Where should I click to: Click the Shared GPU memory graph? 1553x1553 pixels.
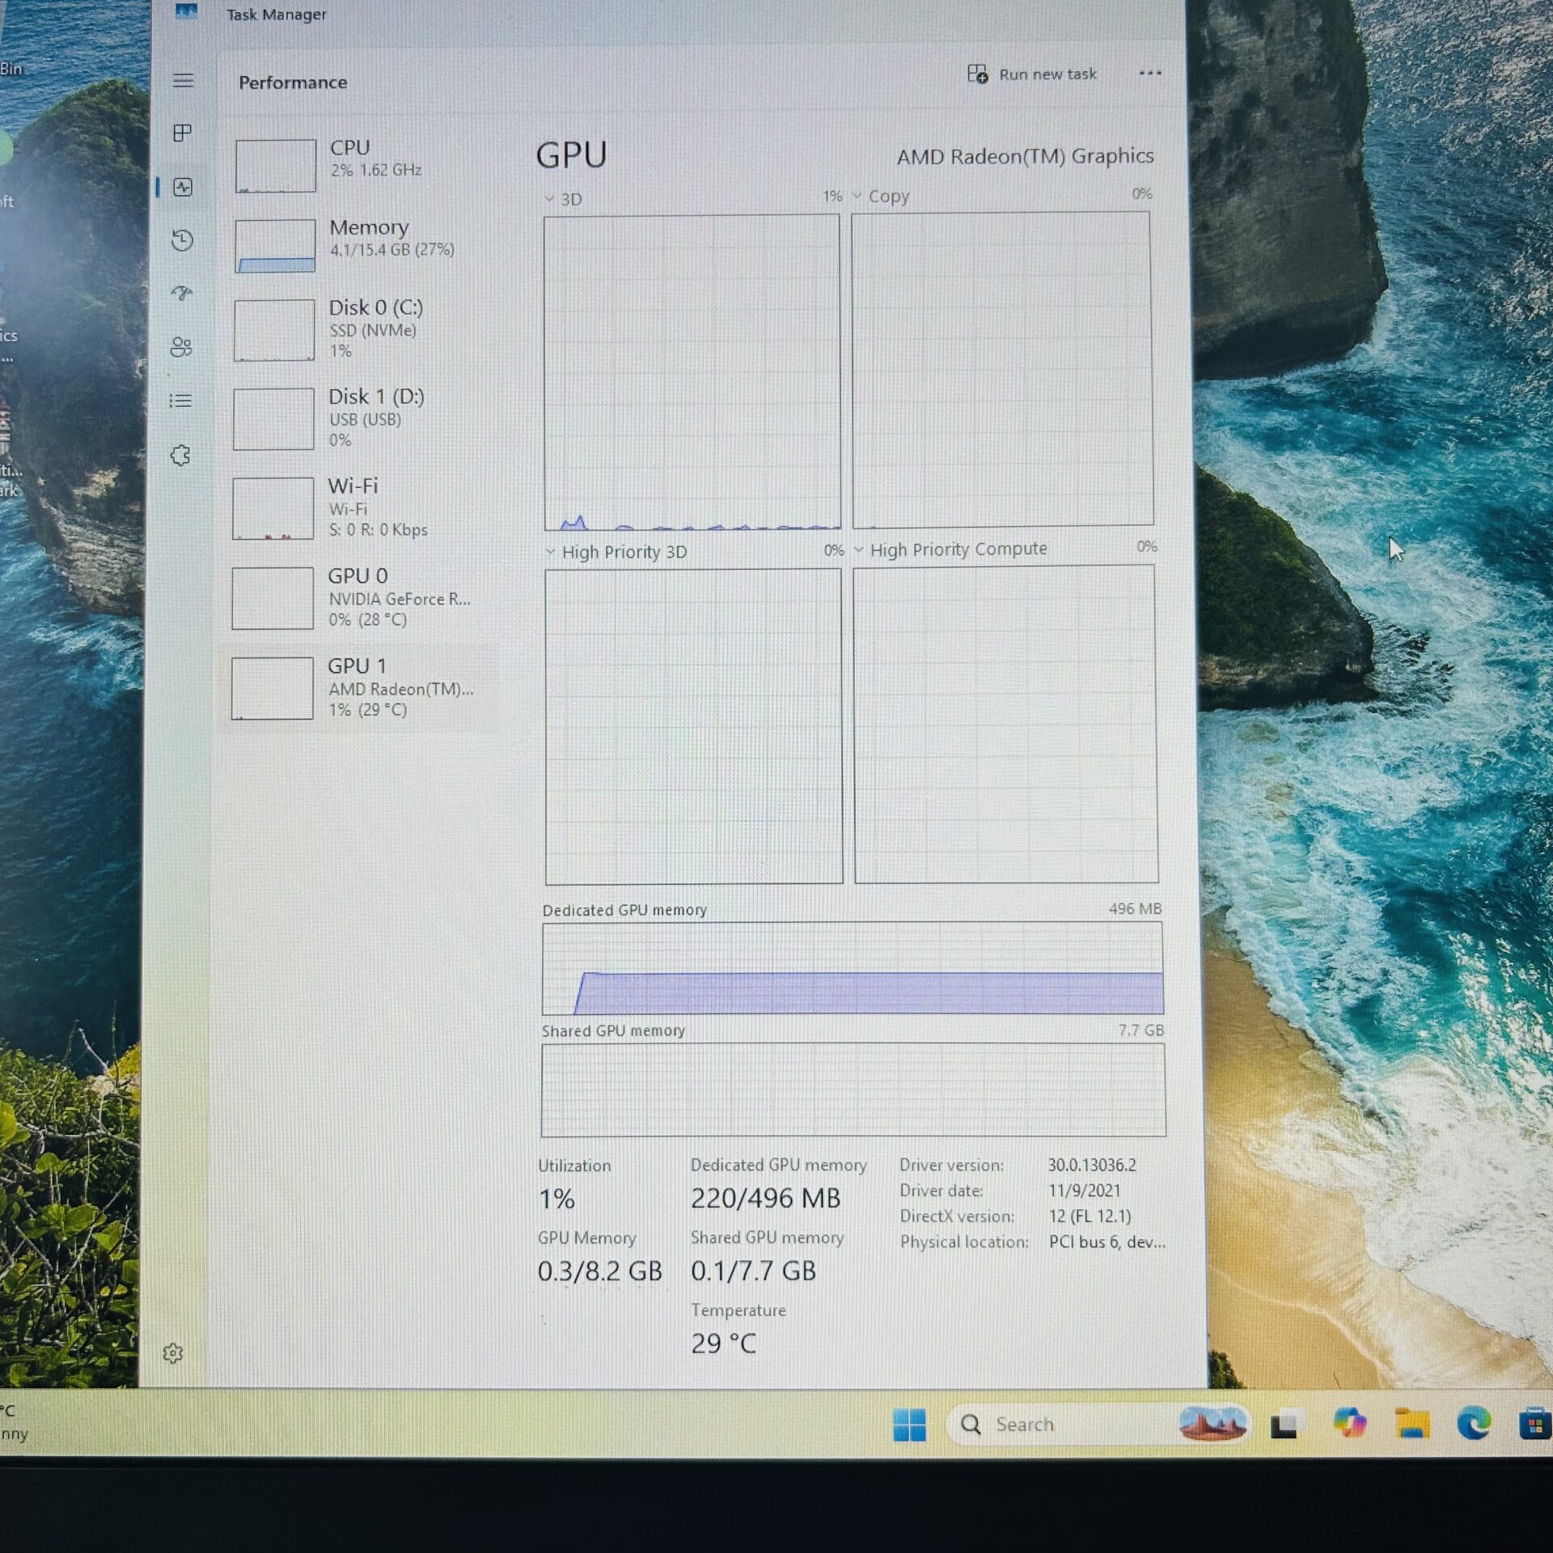[x=853, y=1090]
